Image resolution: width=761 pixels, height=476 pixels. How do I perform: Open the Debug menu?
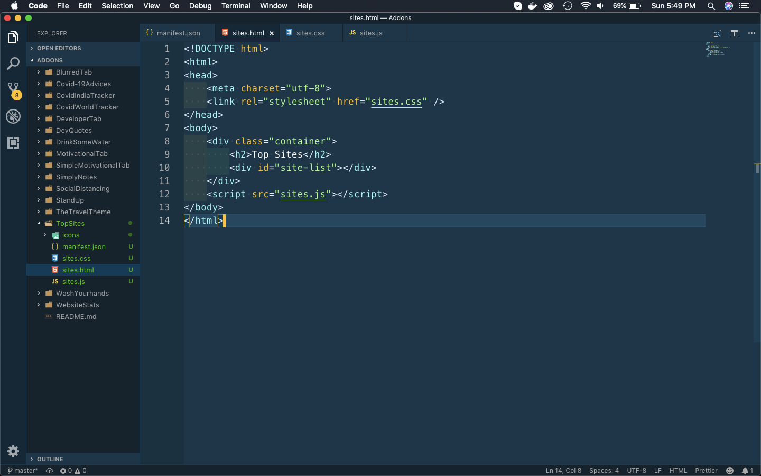[x=200, y=6]
